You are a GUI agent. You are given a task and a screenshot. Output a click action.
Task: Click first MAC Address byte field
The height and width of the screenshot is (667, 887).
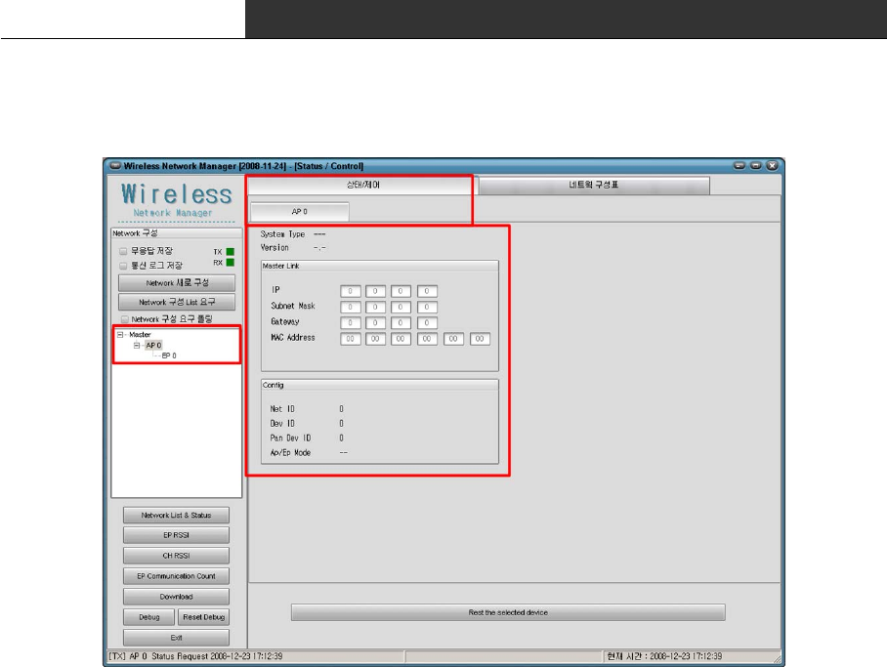click(x=350, y=339)
